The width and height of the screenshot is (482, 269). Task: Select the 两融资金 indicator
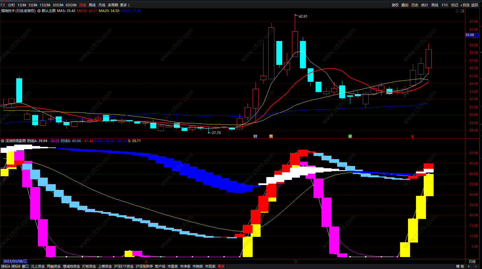54,266
